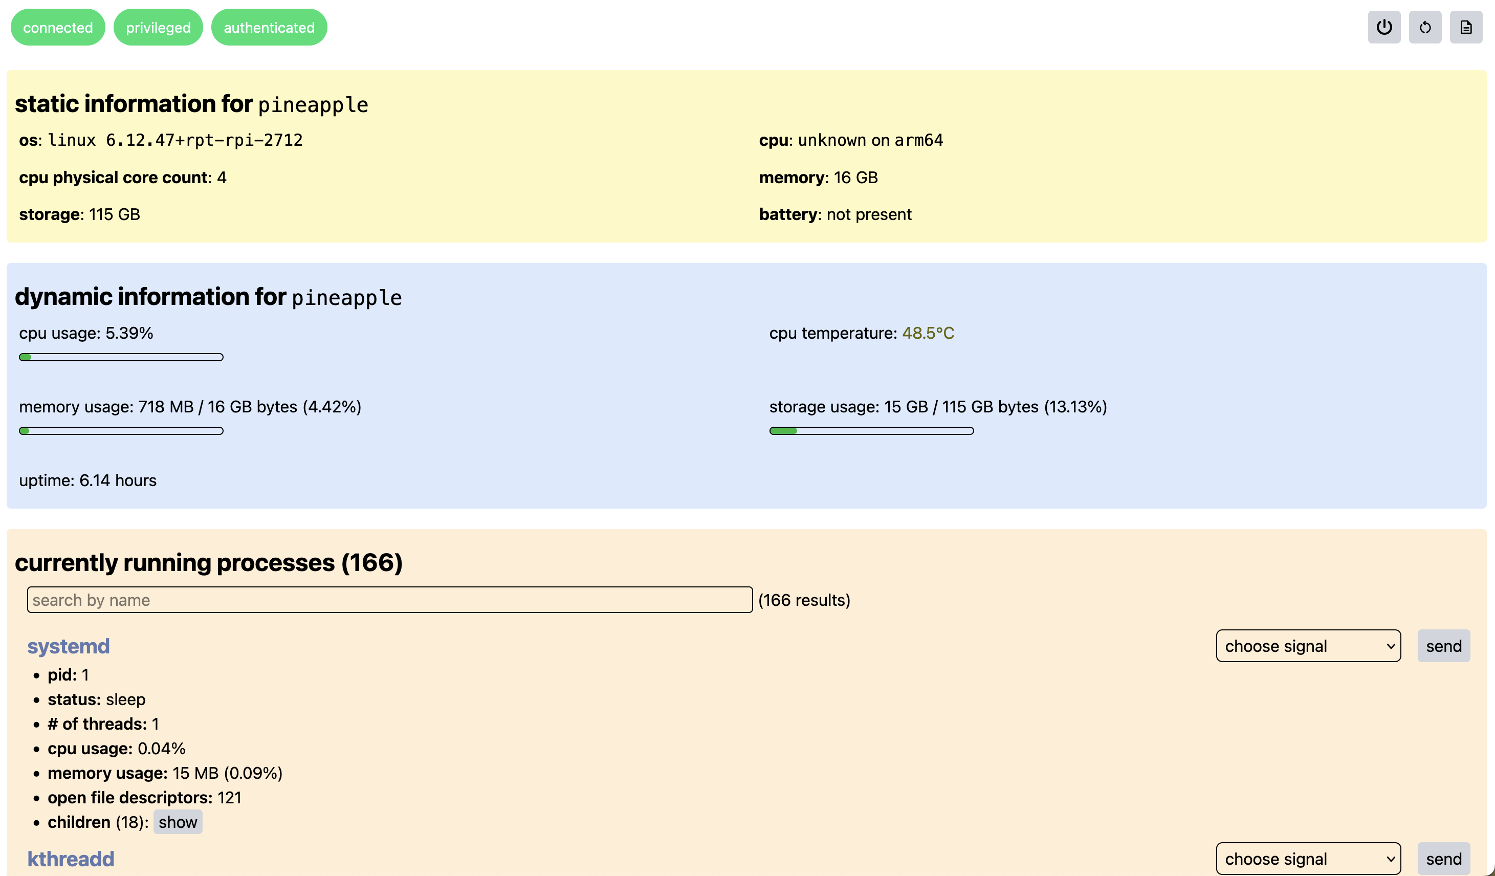Send the chosen signal to systemd

tap(1443, 646)
